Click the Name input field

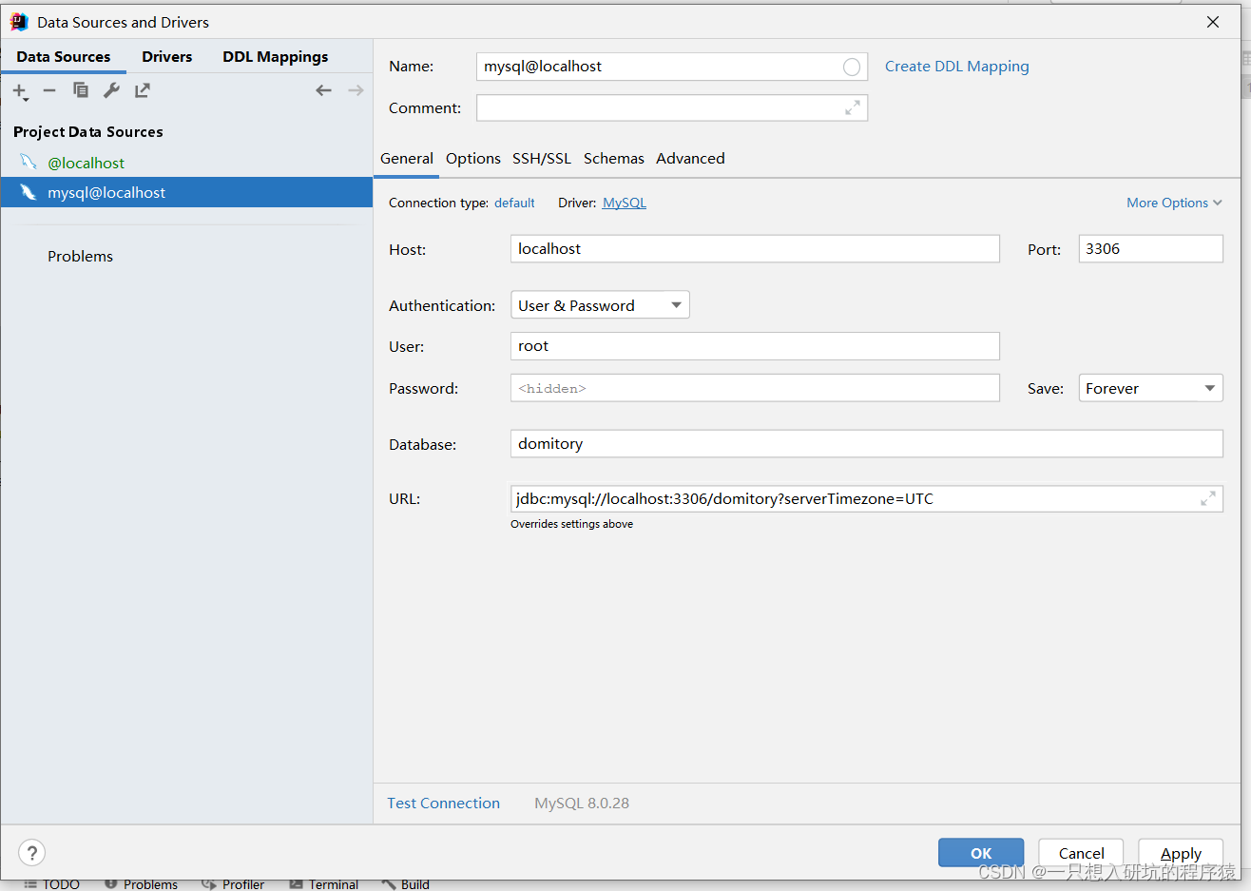pos(672,67)
